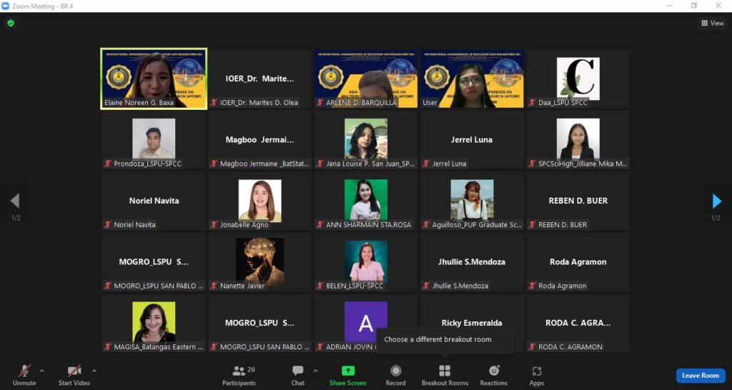The image size is (732, 390).
Task: Click the green Share Screen icon
Action: (347, 371)
